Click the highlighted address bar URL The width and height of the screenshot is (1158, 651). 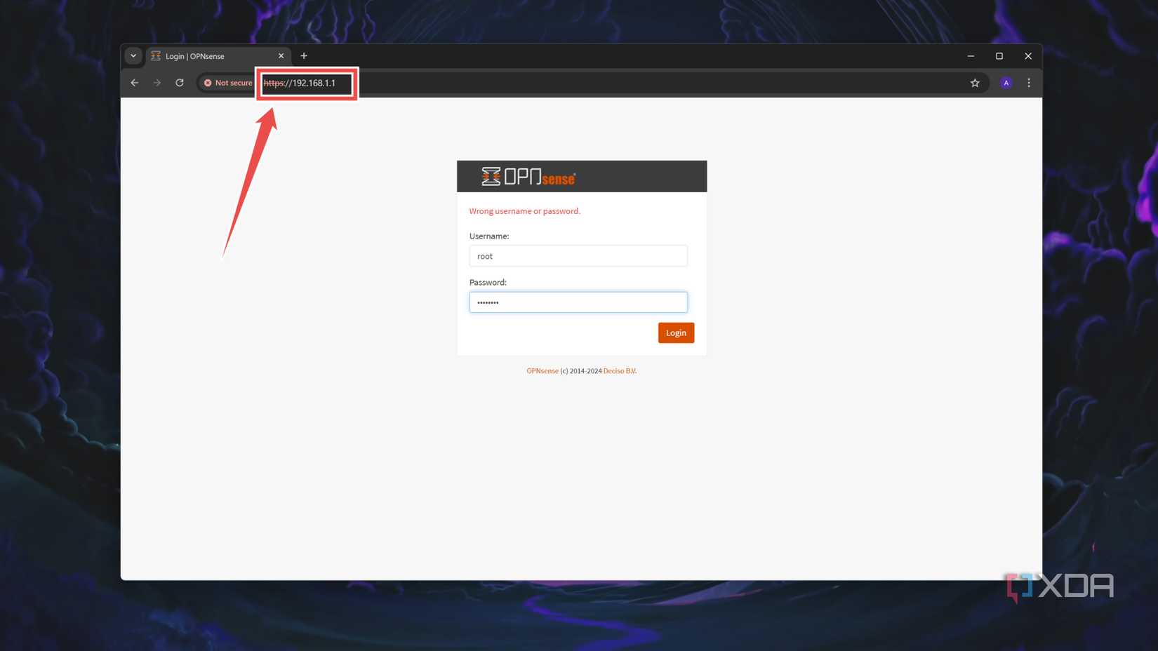click(x=307, y=83)
